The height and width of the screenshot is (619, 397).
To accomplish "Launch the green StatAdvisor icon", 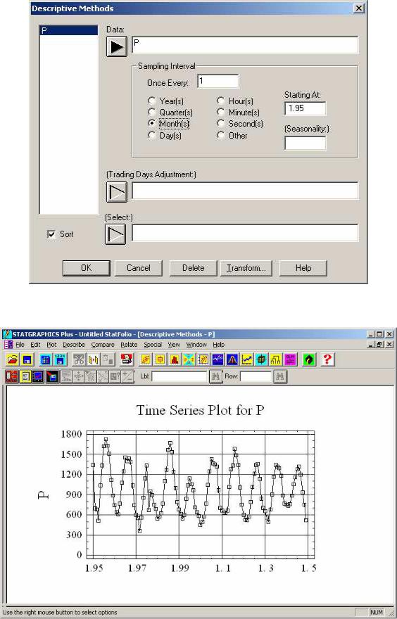I will click(x=309, y=359).
